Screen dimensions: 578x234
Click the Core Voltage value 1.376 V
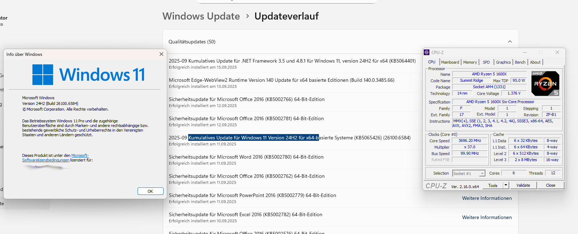[x=514, y=93]
